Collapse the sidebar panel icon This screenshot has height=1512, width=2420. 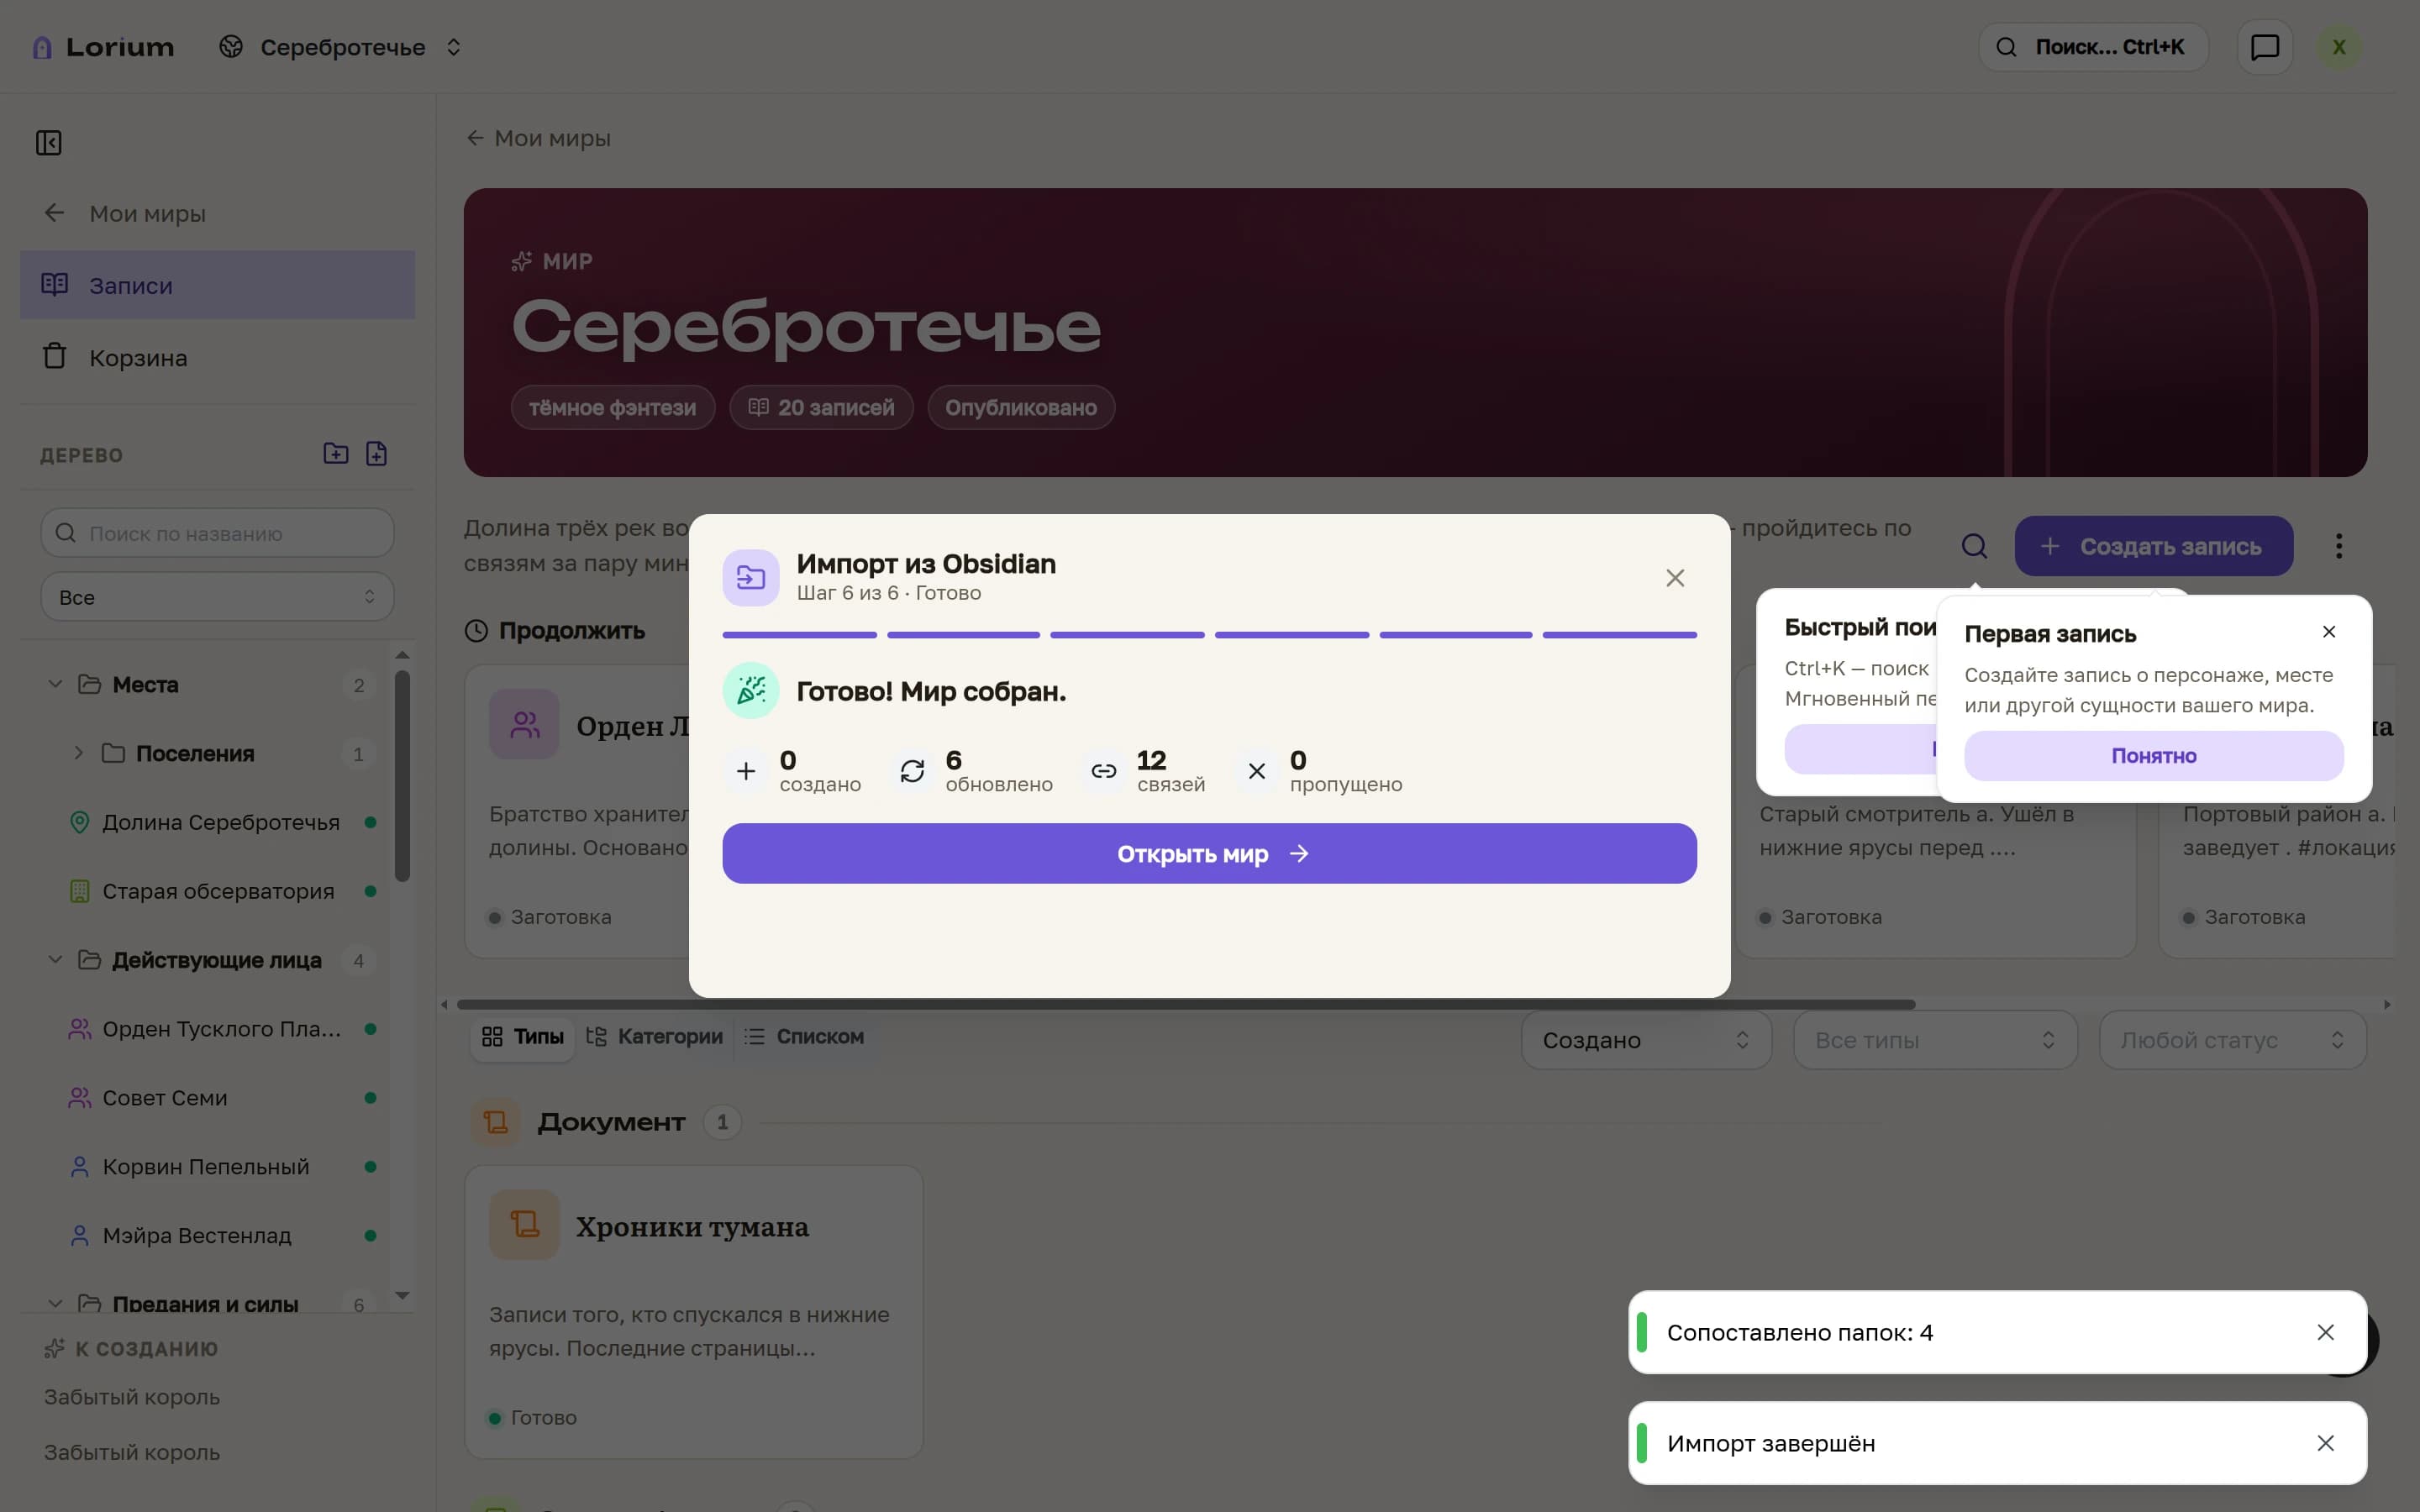pyautogui.click(x=49, y=143)
